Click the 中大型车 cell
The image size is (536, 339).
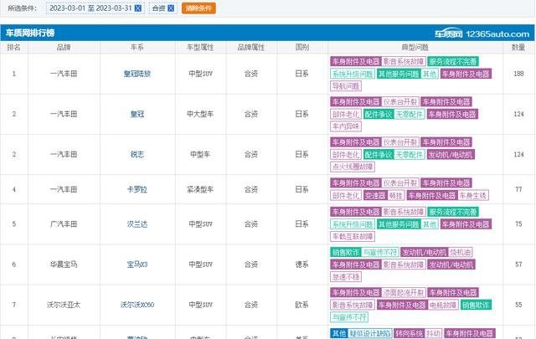point(200,114)
